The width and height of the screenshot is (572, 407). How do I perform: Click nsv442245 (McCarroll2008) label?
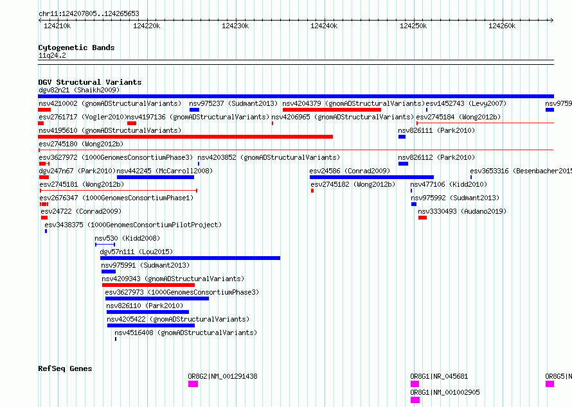click(165, 171)
